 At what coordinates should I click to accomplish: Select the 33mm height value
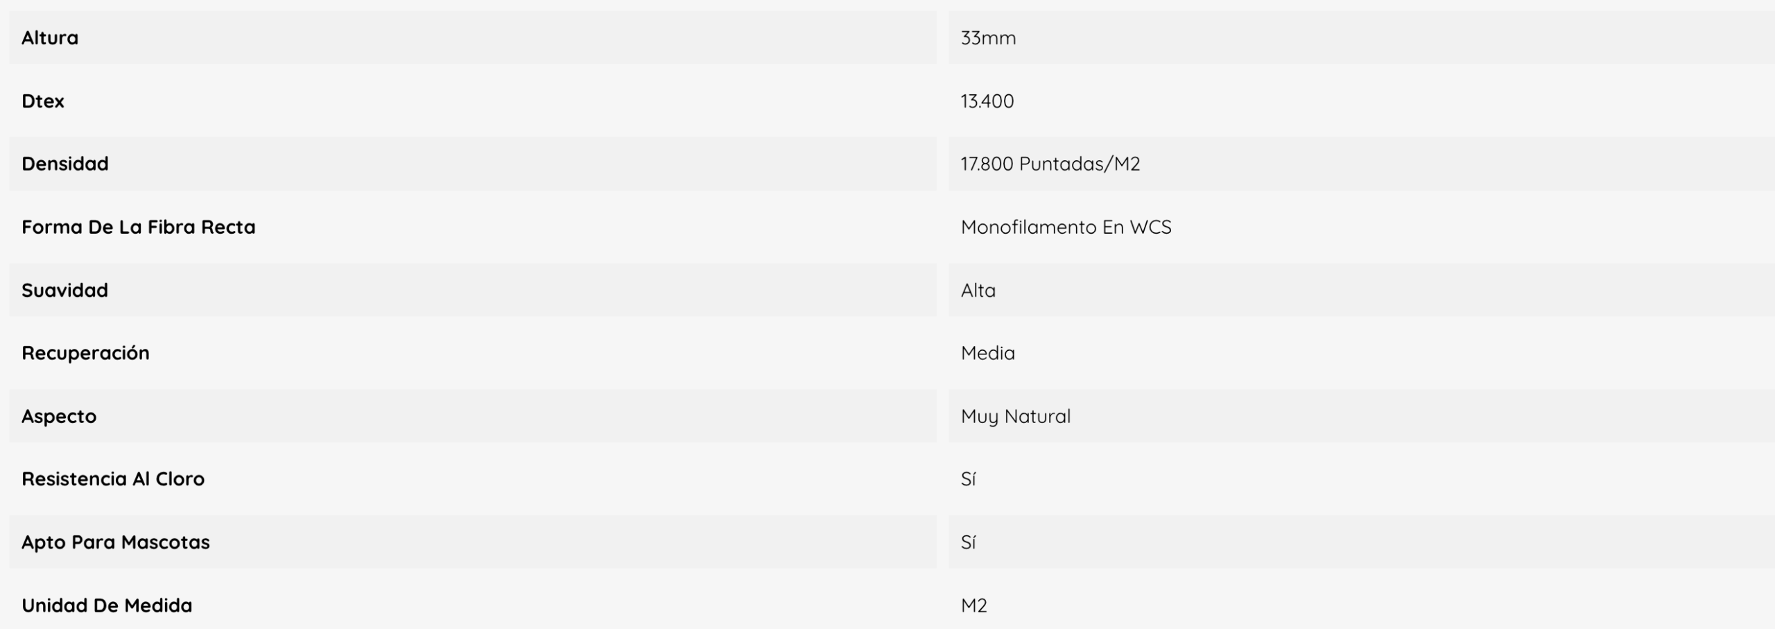point(988,37)
